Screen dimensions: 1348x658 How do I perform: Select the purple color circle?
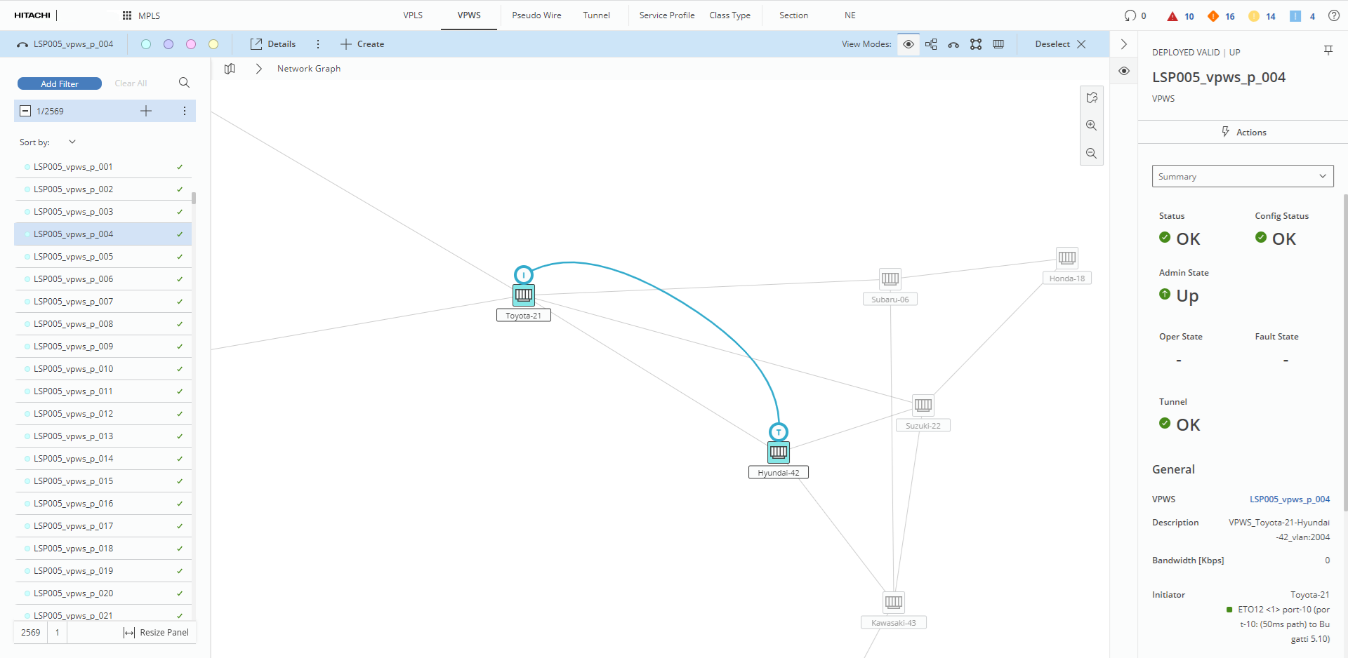[x=168, y=44]
